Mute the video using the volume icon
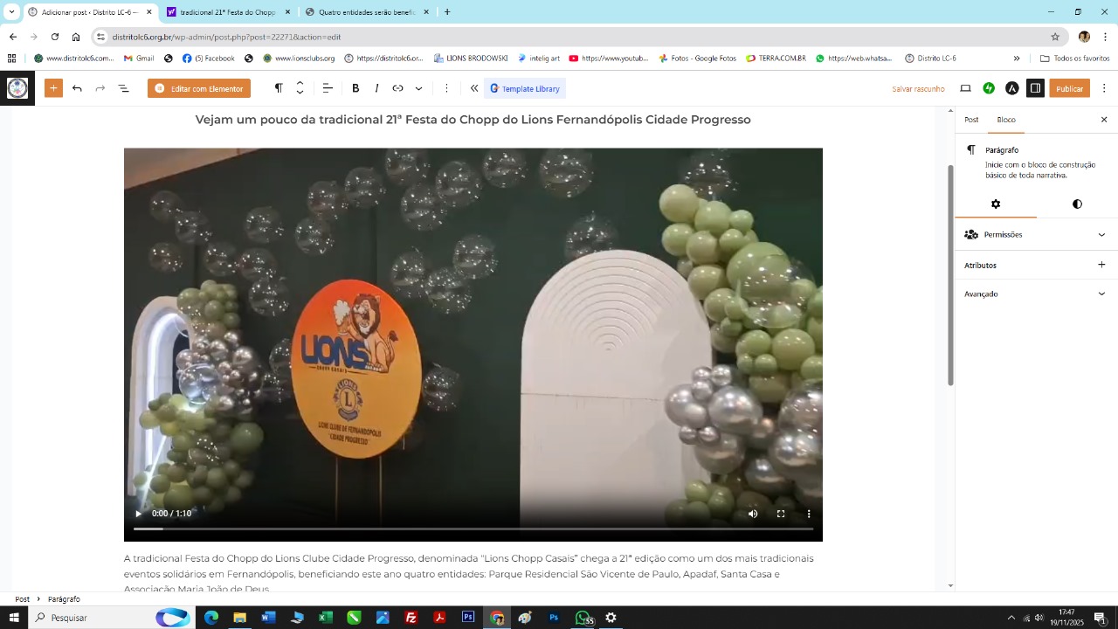Viewport: 1118px width, 629px height. [753, 514]
